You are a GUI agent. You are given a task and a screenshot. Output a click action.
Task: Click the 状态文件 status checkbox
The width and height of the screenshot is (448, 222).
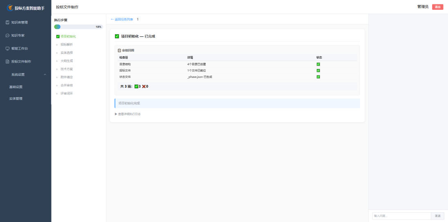point(318,77)
